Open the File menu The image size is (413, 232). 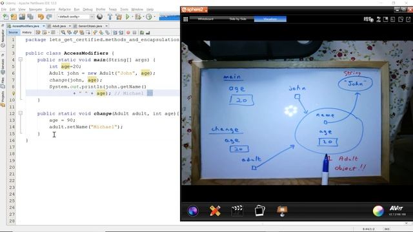pyautogui.click(x=4, y=10)
